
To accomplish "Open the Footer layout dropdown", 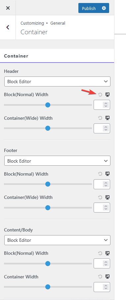I will [x=57, y=161].
